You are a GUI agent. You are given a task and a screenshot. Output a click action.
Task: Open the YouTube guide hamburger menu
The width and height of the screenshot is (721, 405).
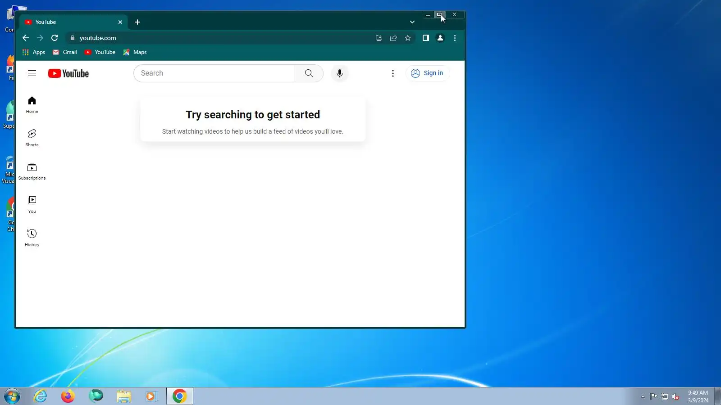coord(32,73)
